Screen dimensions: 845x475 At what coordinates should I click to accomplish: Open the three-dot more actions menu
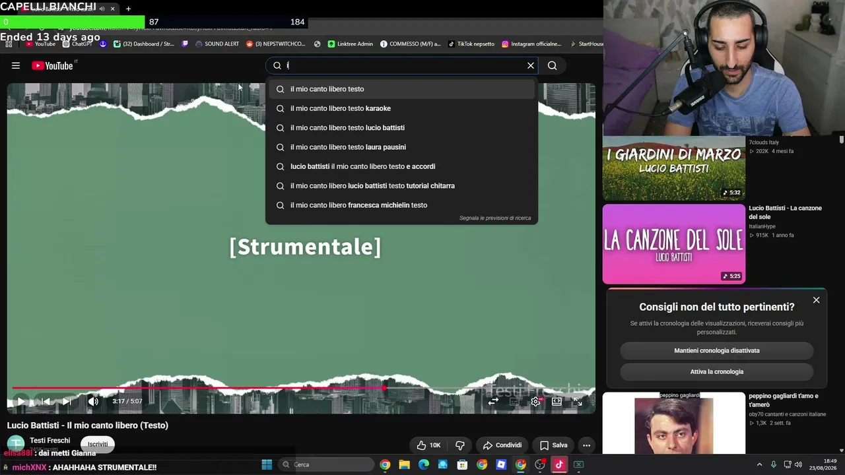586,445
